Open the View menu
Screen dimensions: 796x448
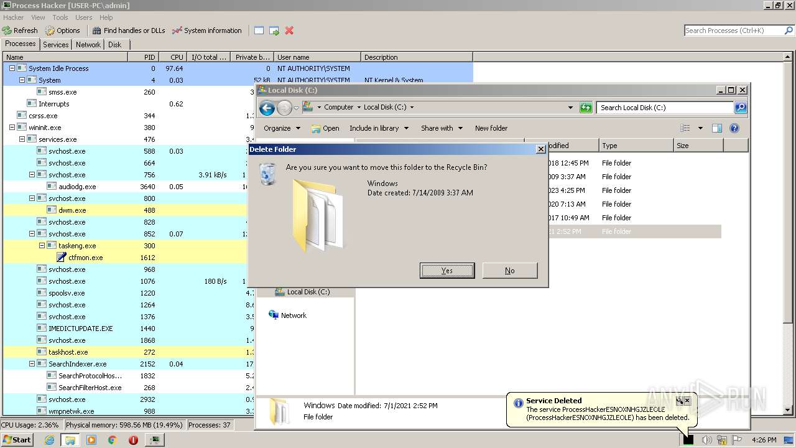coord(38,17)
